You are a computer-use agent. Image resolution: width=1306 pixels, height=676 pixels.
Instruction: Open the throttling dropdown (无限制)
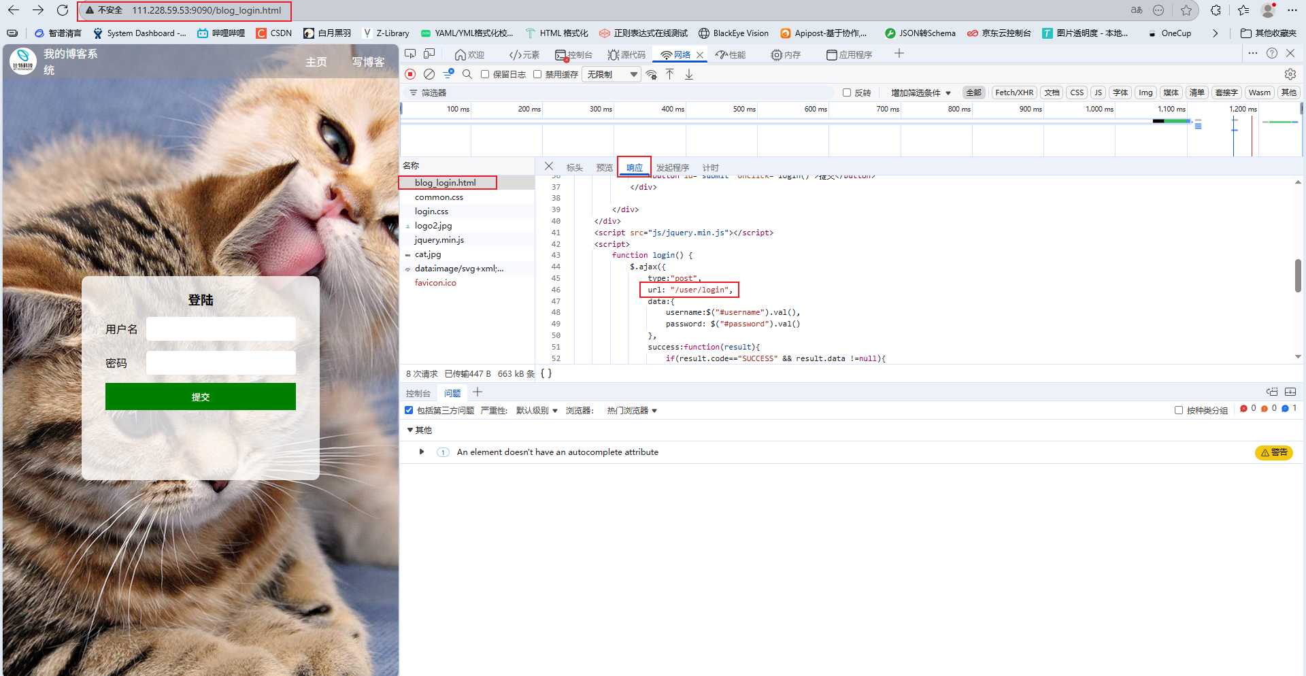pos(612,74)
